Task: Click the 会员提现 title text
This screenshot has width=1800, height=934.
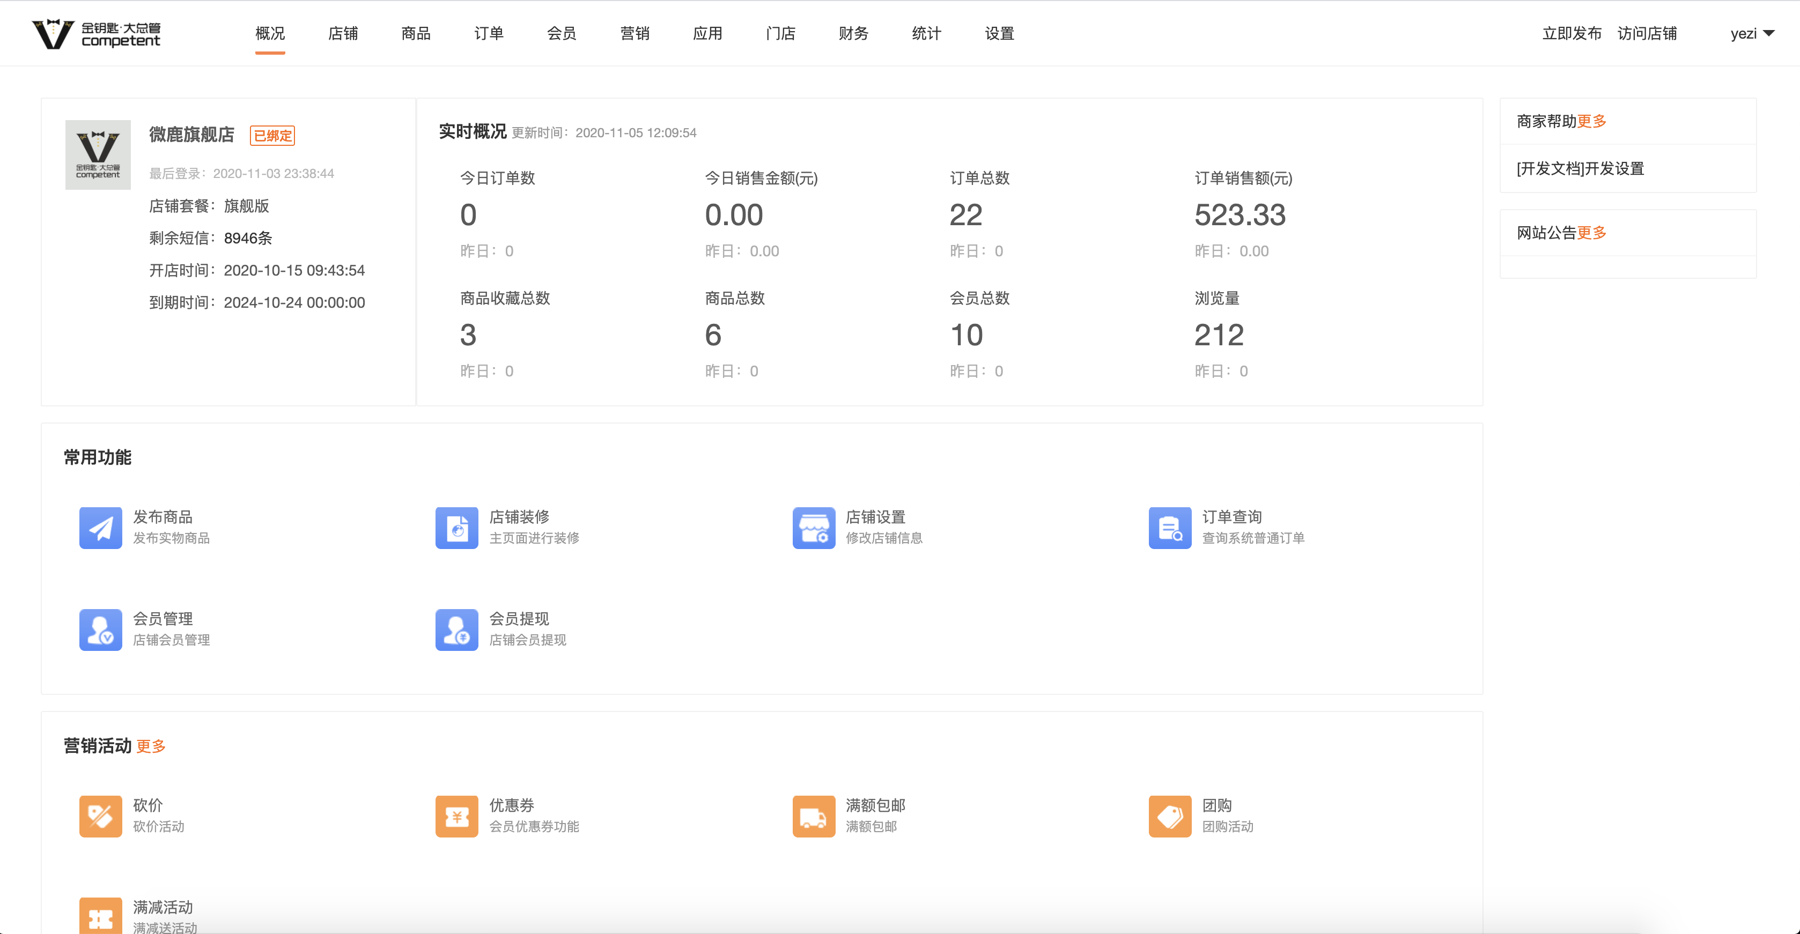Action: pyautogui.click(x=519, y=619)
